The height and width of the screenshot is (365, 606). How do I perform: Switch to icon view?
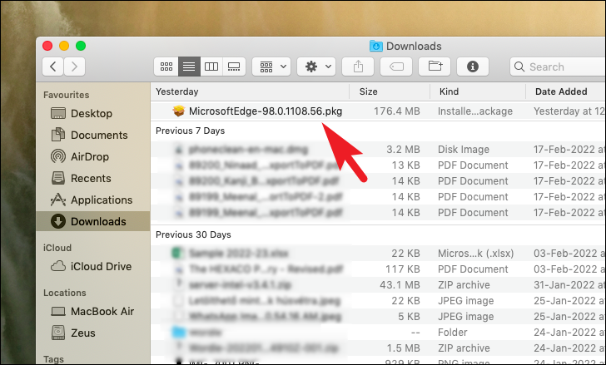point(166,67)
